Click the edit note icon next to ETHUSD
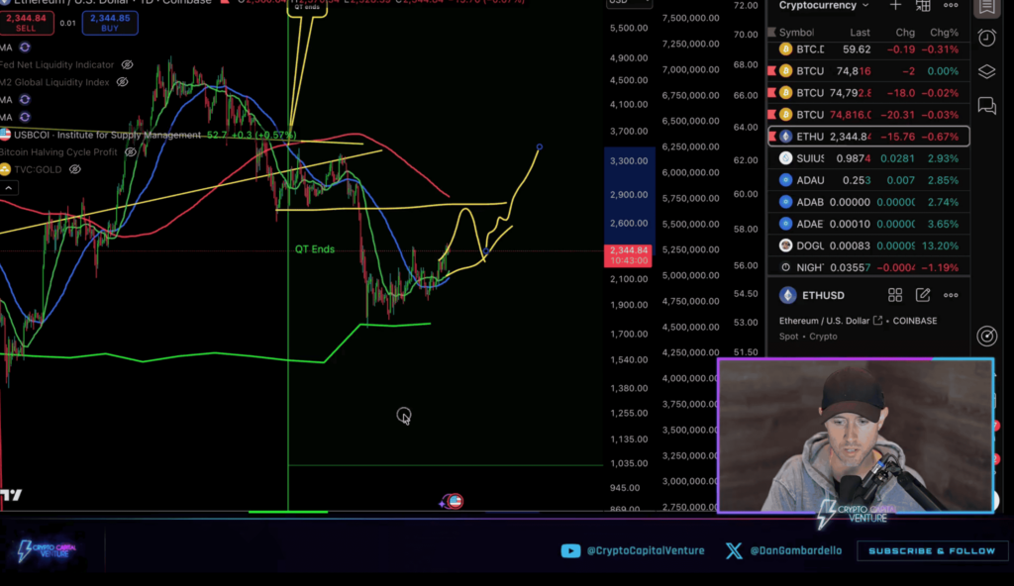This screenshot has width=1014, height=586. (x=923, y=296)
